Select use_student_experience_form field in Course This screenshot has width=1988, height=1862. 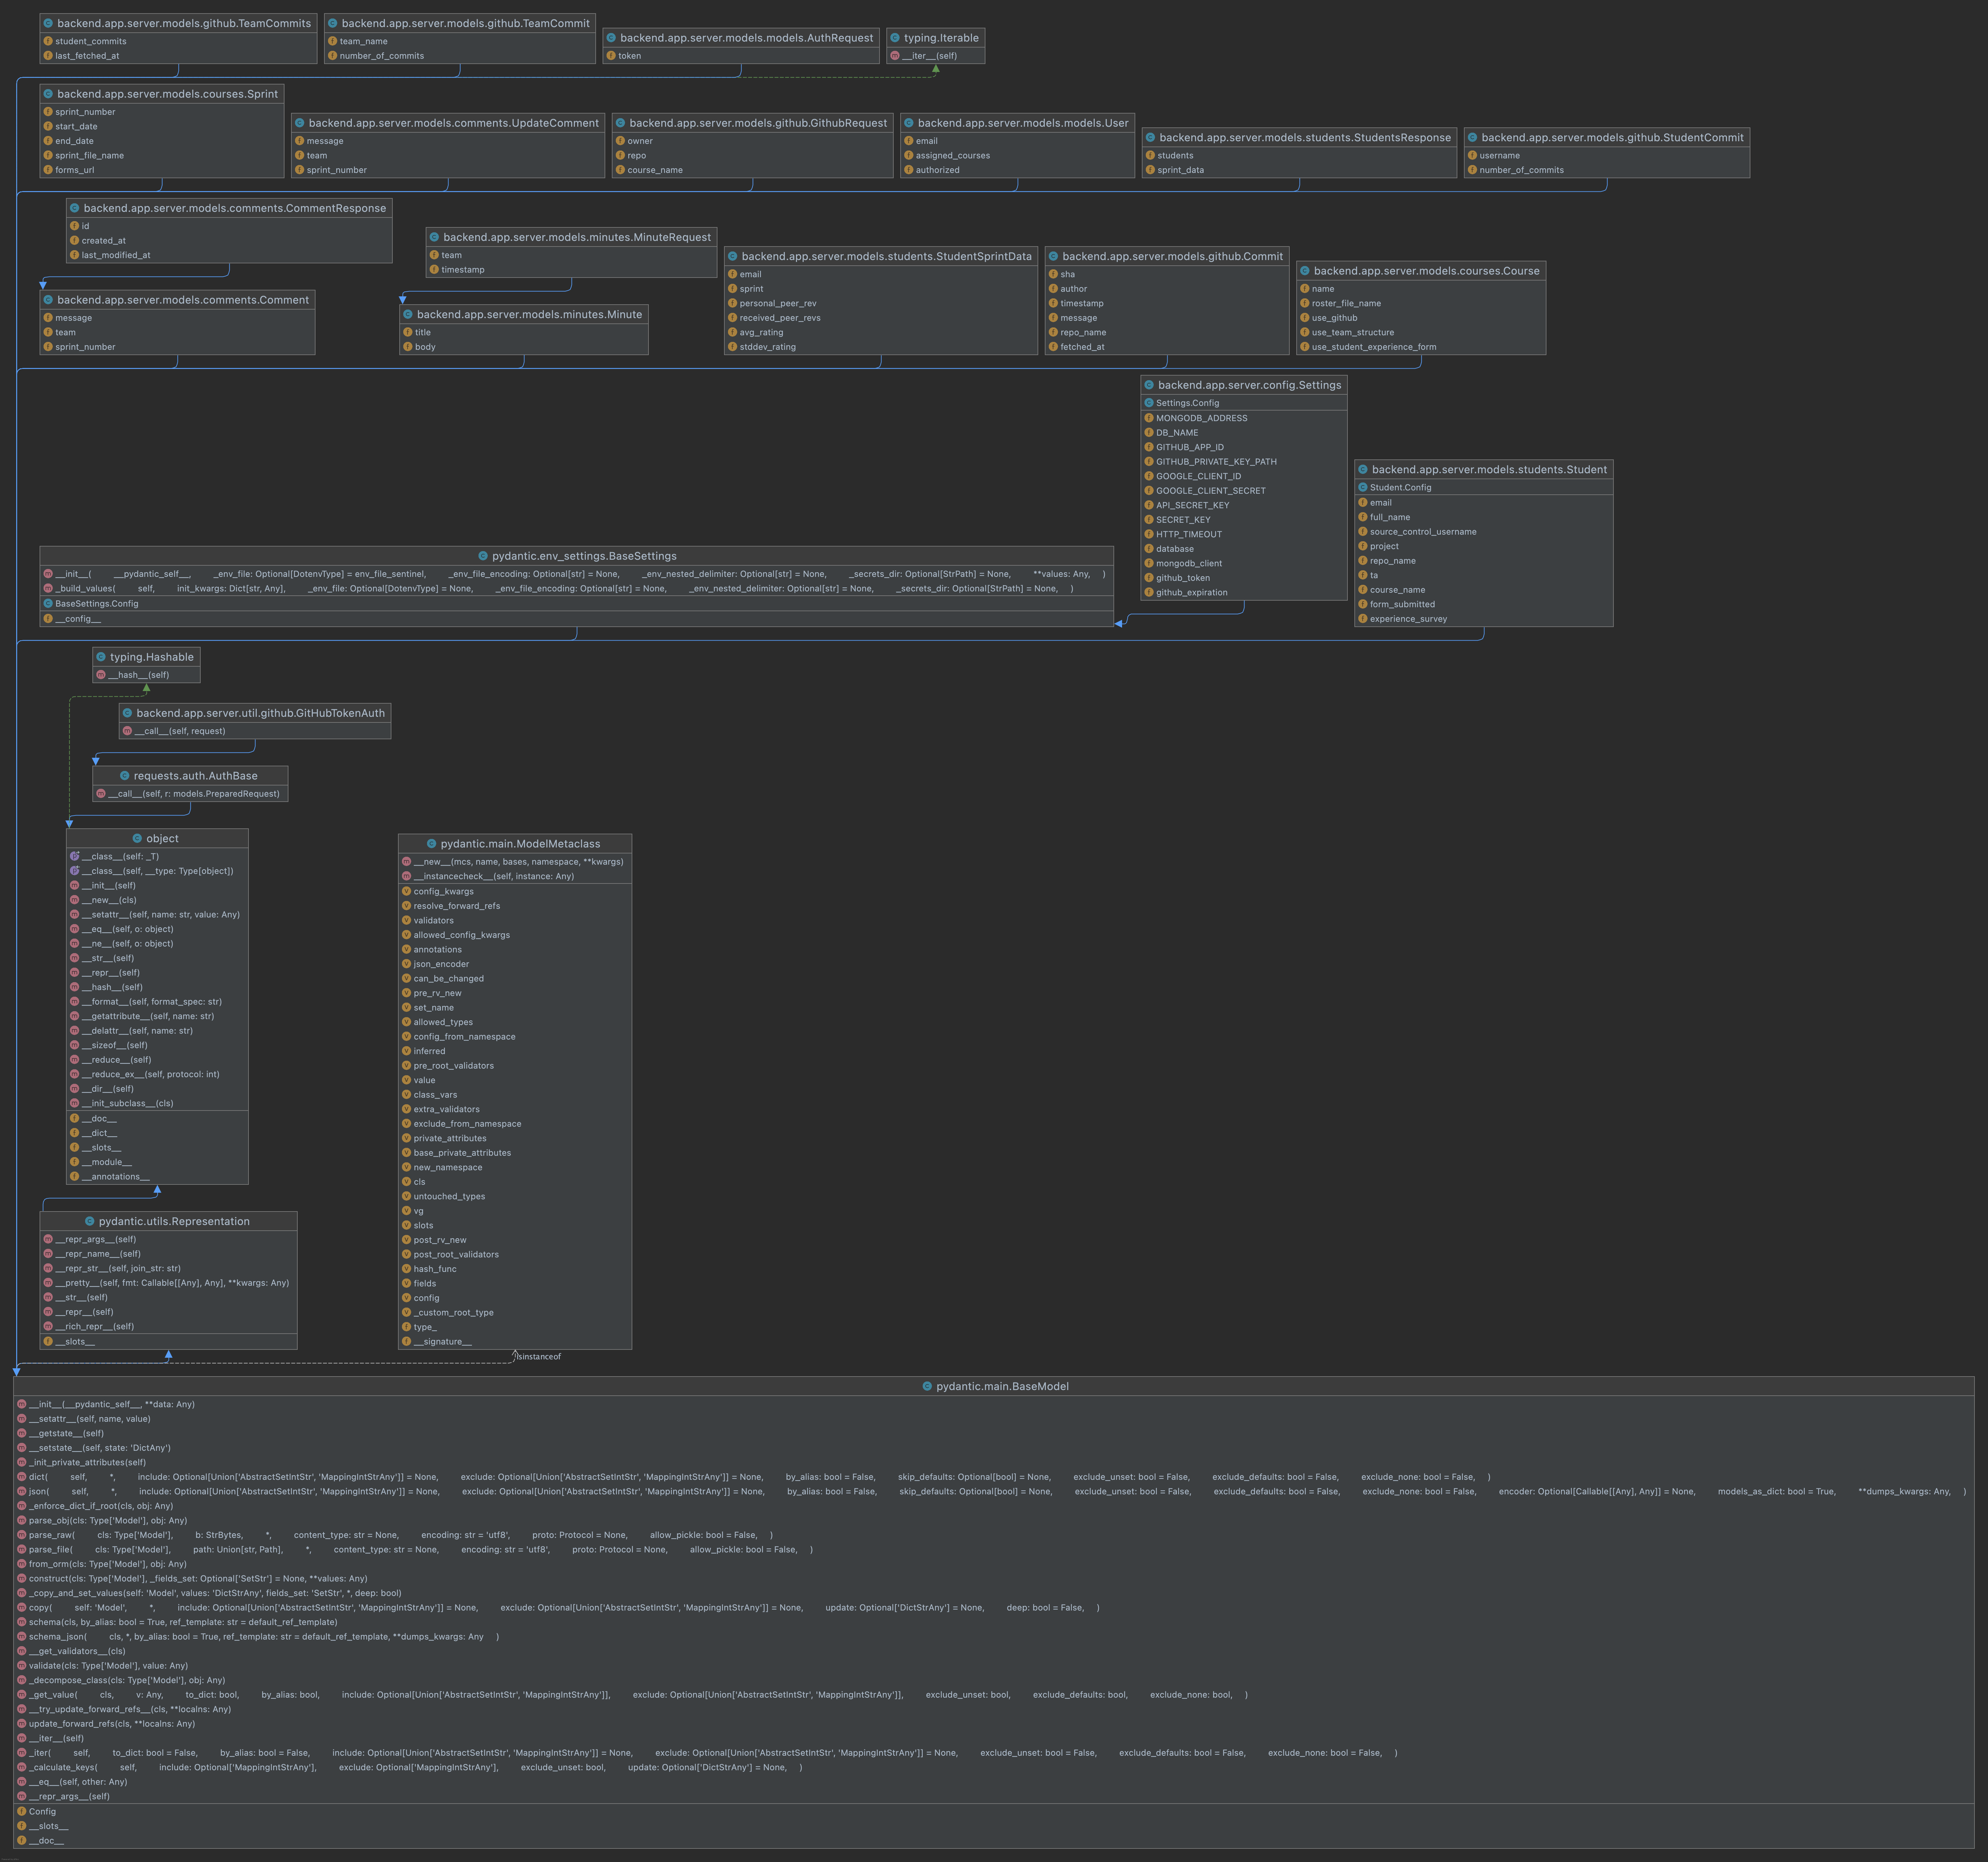(1374, 347)
